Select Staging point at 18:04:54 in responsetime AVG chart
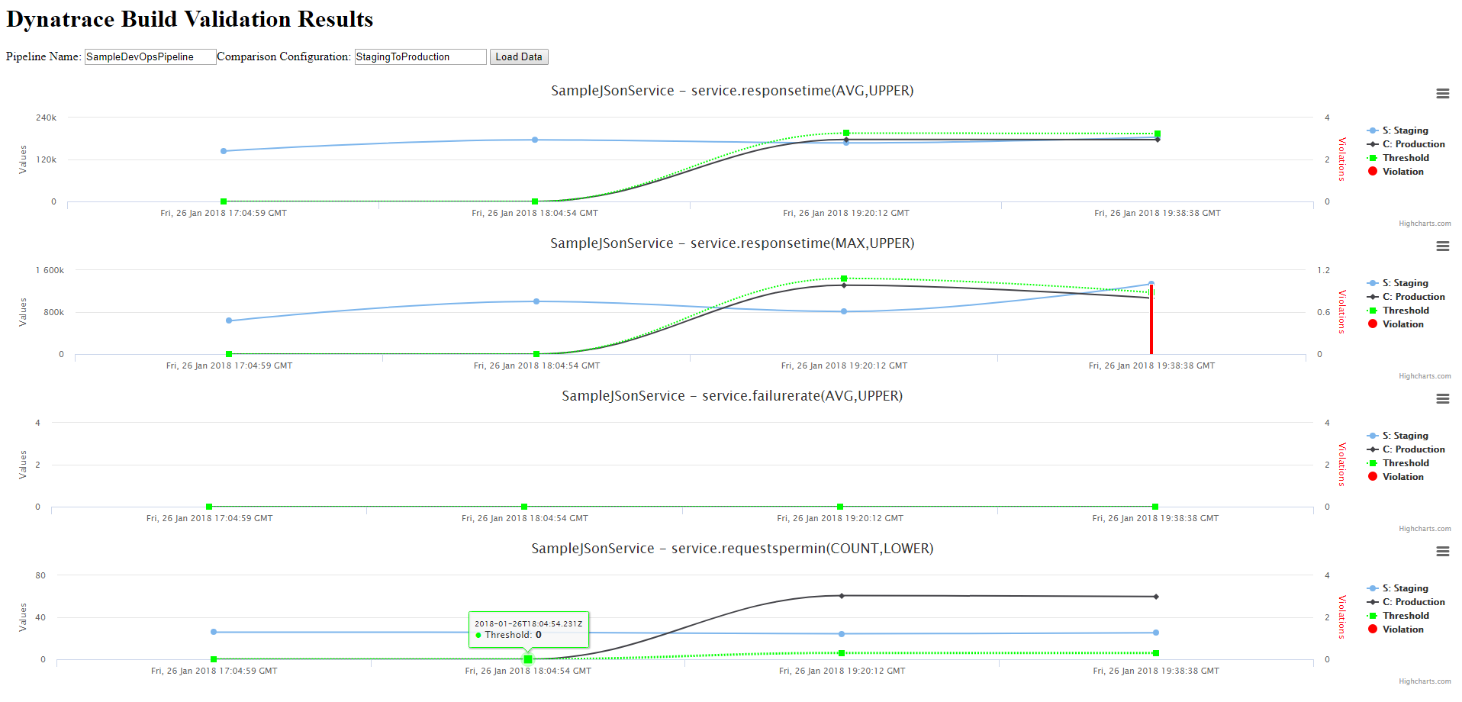 535,140
